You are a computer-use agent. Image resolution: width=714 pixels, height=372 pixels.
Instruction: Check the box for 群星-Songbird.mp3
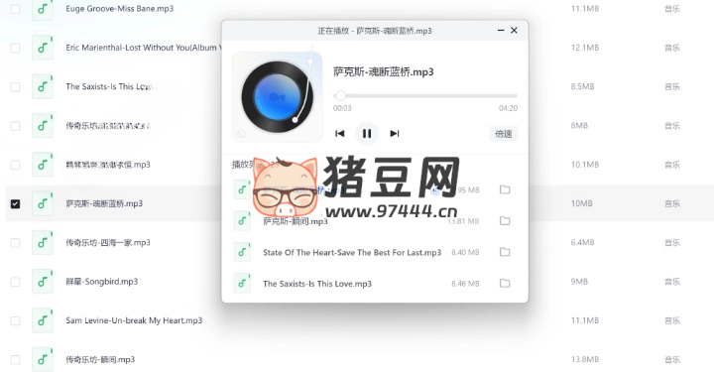[x=15, y=282]
